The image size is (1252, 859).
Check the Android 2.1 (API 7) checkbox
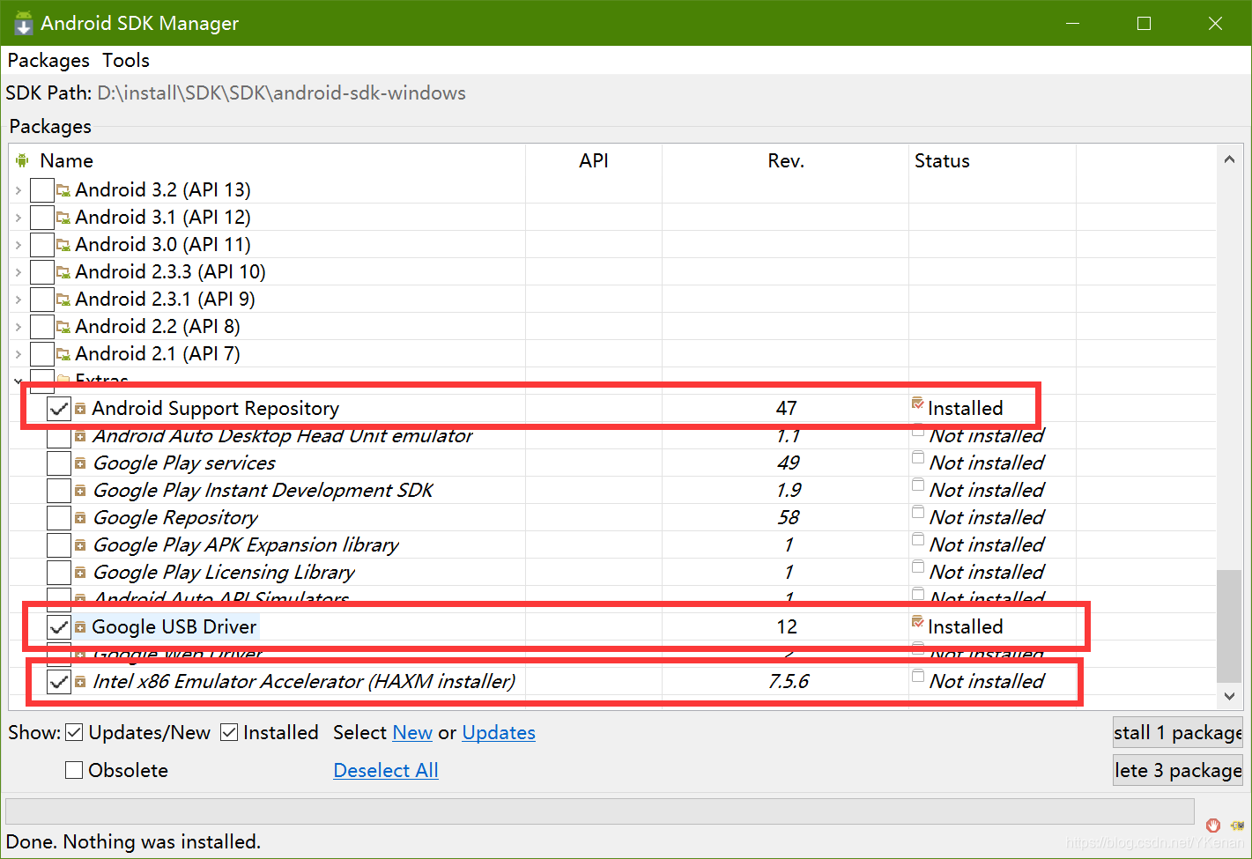pyautogui.click(x=42, y=354)
